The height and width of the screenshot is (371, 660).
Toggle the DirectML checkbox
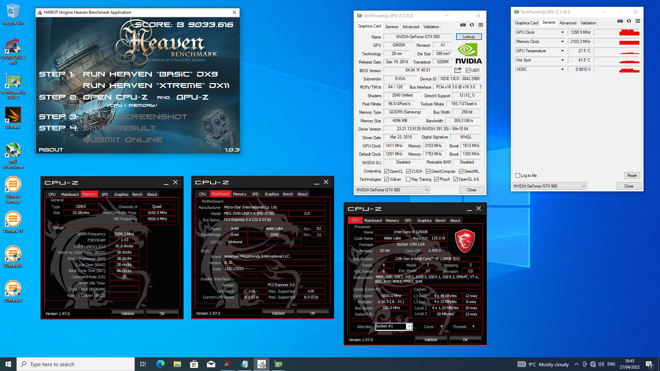point(461,171)
